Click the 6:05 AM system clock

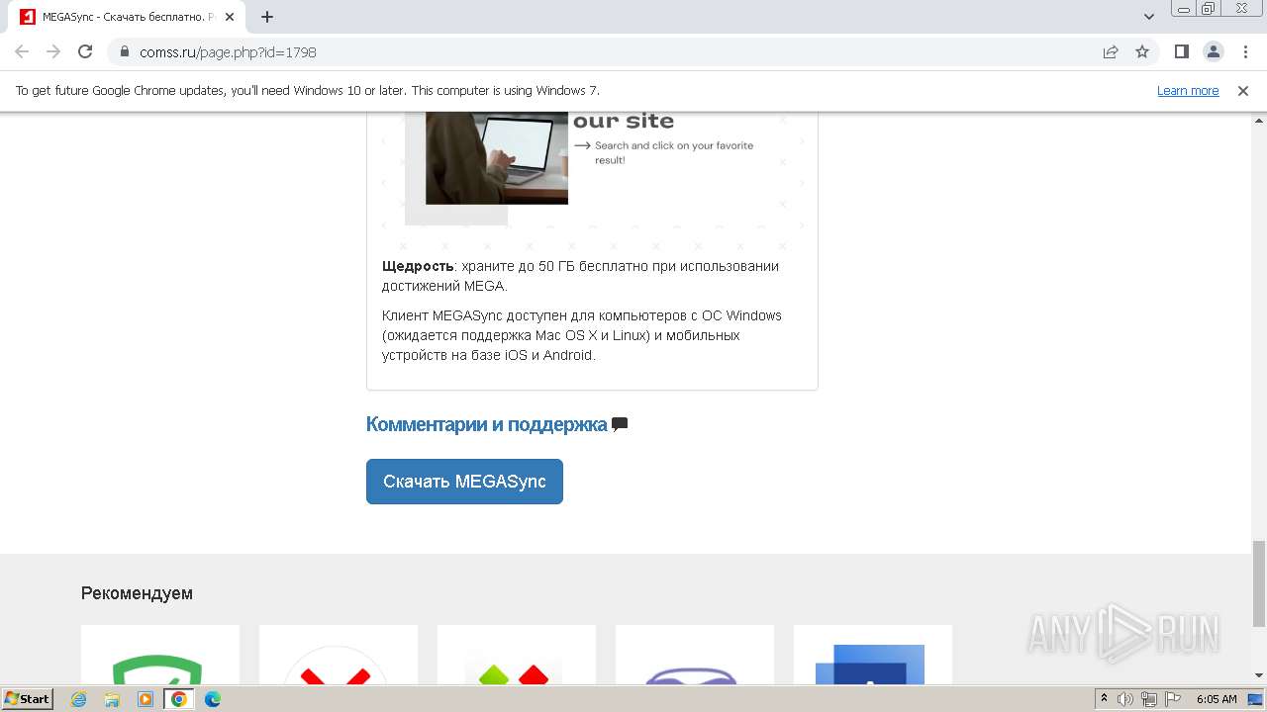tap(1217, 699)
